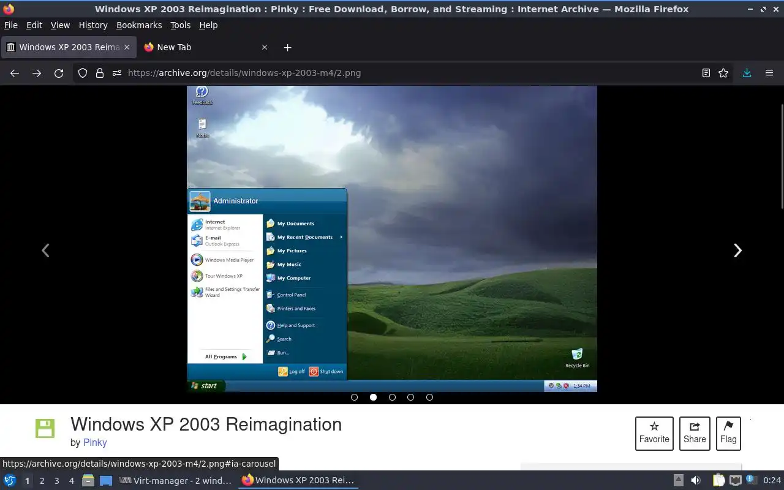Open the clipboard manager tray icon

718,480
